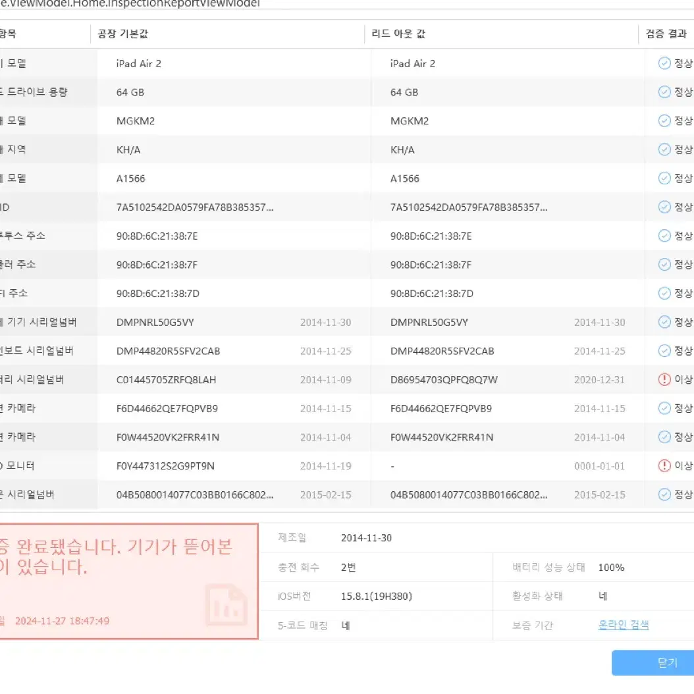Click the check icon in 04B5080014077C03BB row
Image resolution: width=694 pixels, height=694 pixels.
[664, 494]
